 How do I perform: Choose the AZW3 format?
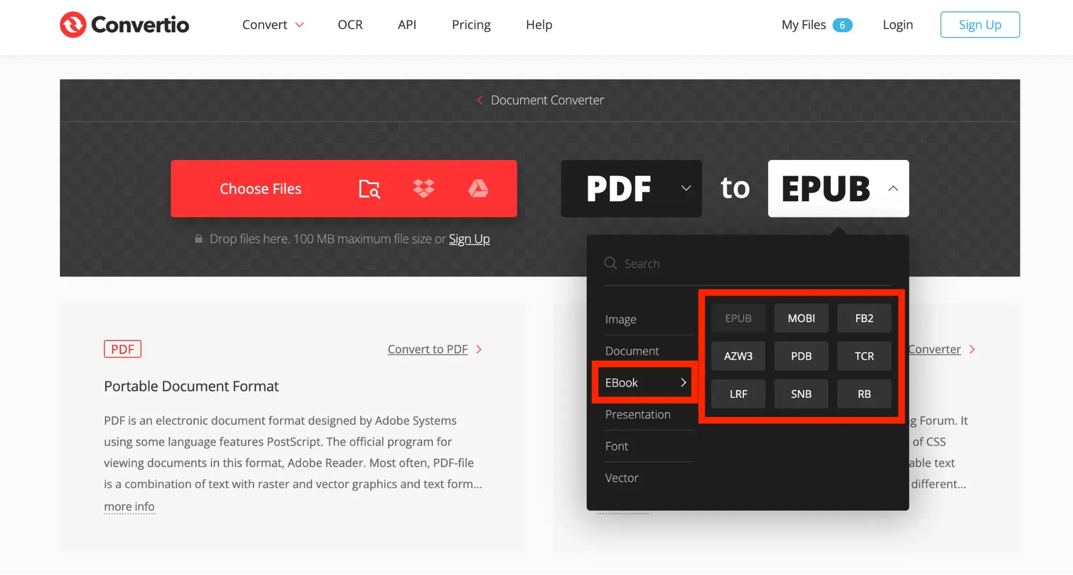click(x=738, y=356)
